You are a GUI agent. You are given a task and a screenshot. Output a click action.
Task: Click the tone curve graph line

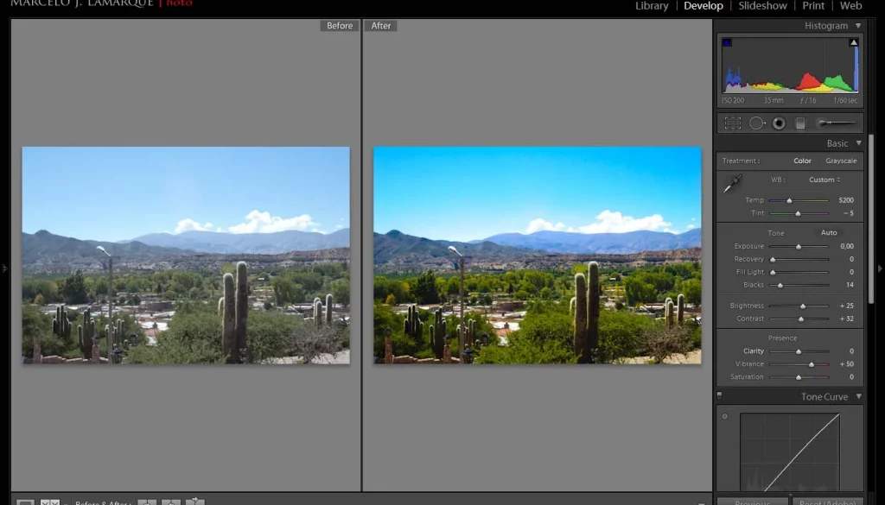[x=801, y=452]
